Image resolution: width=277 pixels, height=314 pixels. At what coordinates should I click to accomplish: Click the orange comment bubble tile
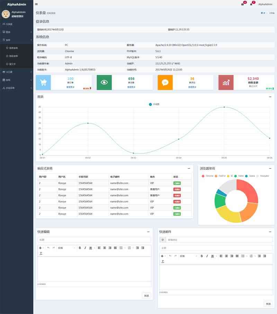(165, 83)
